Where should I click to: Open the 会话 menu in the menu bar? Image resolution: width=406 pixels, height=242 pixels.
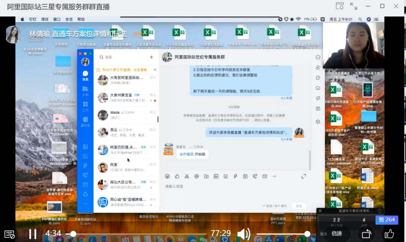click(x=69, y=19)
